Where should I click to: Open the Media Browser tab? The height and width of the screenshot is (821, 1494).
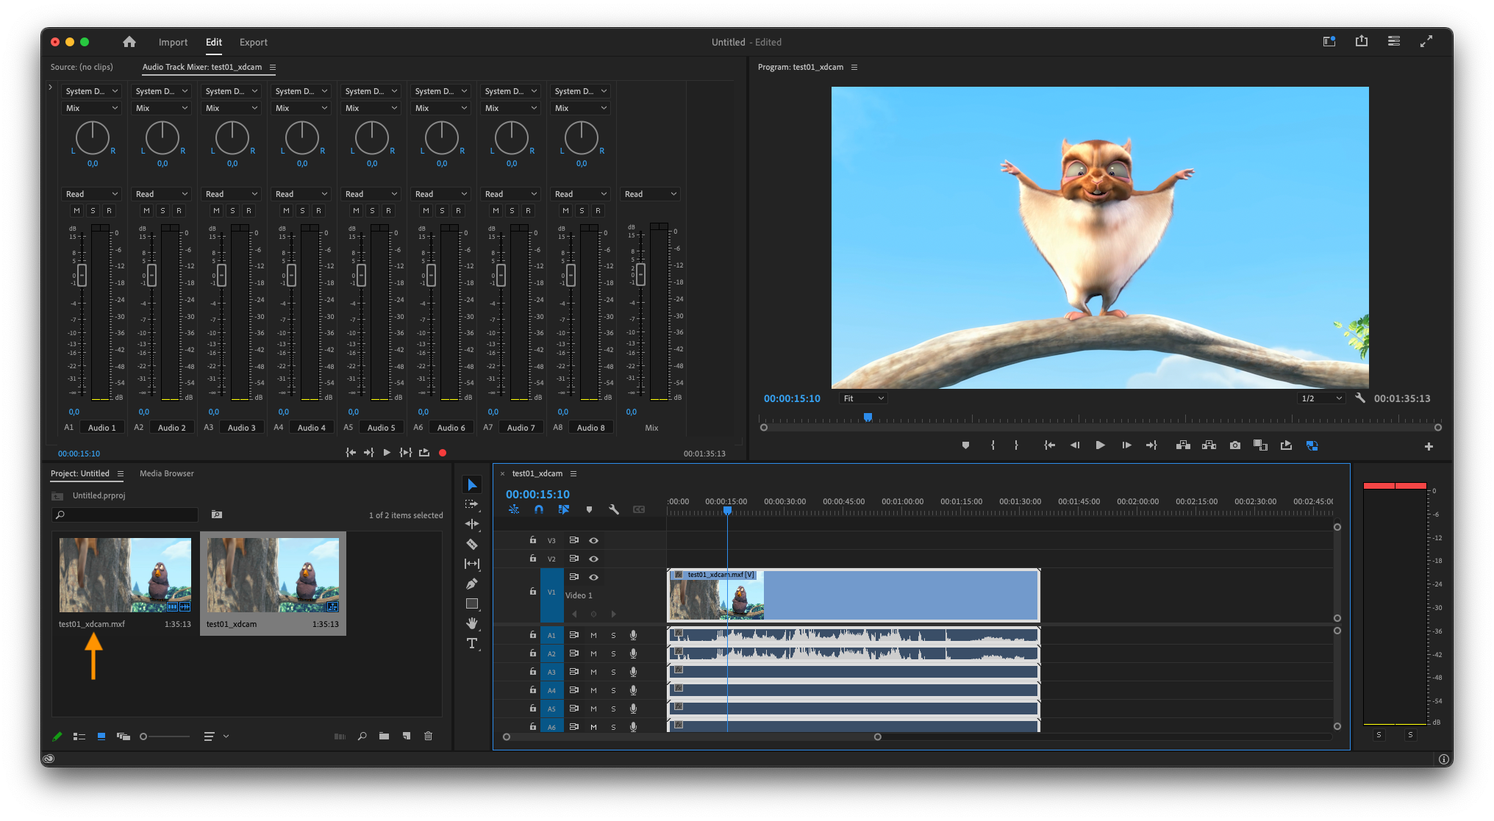pos(167,473)
